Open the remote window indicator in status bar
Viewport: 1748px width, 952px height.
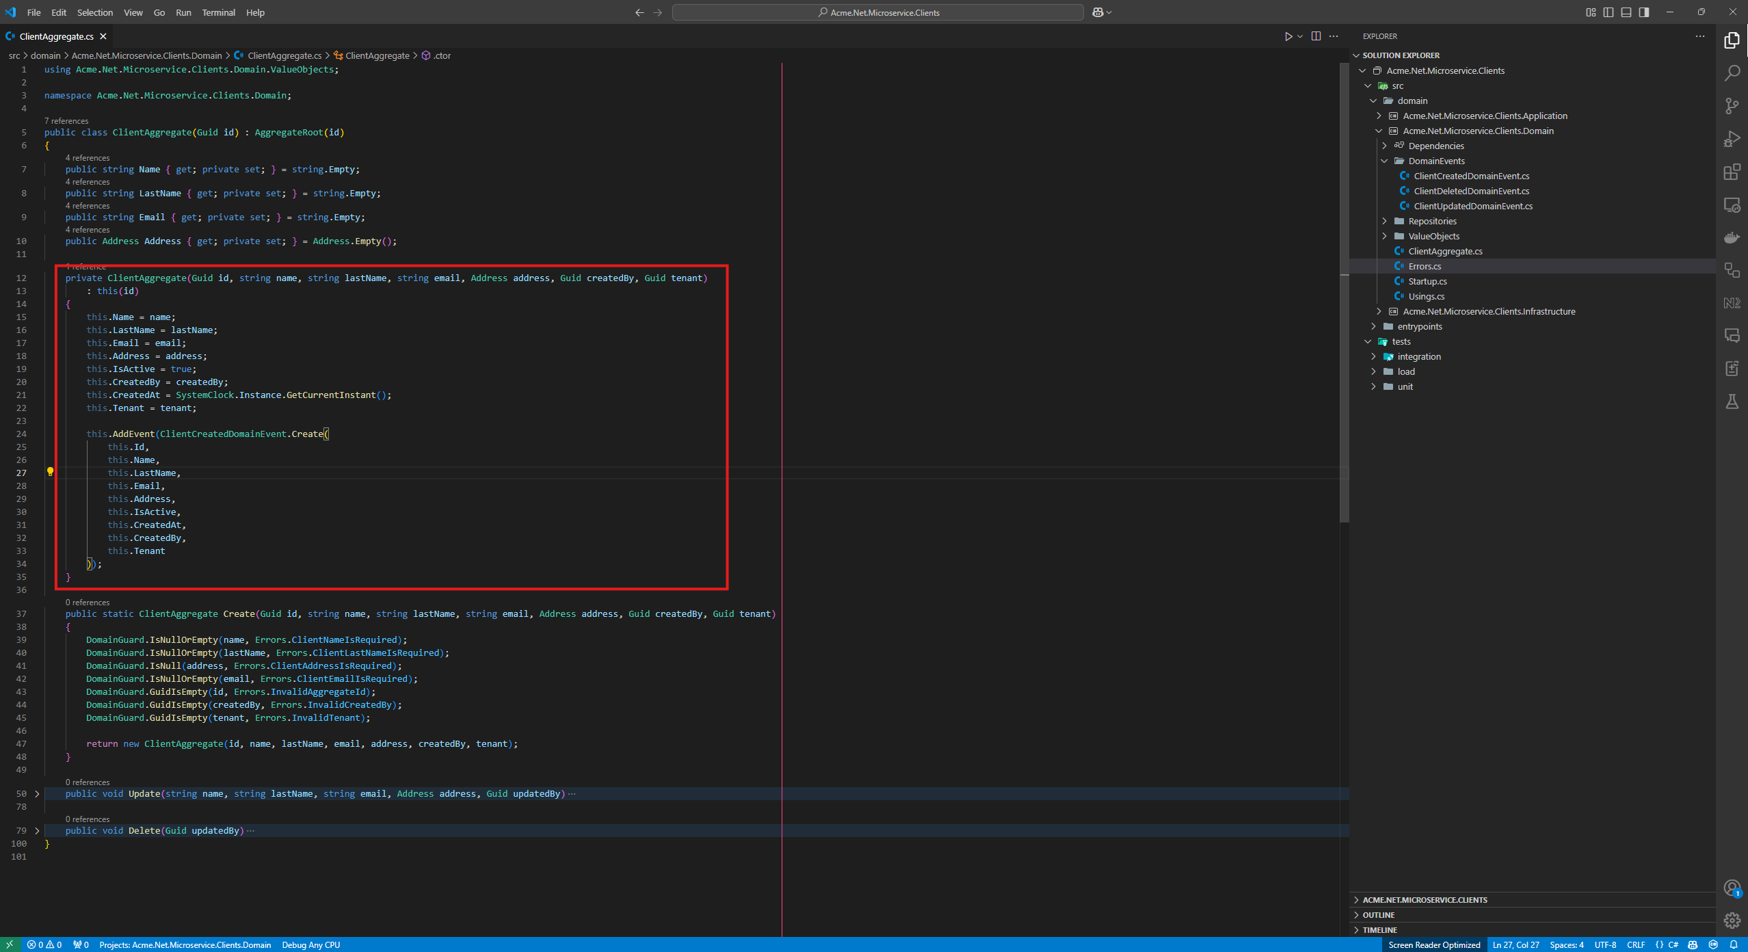tap(10, 944)
